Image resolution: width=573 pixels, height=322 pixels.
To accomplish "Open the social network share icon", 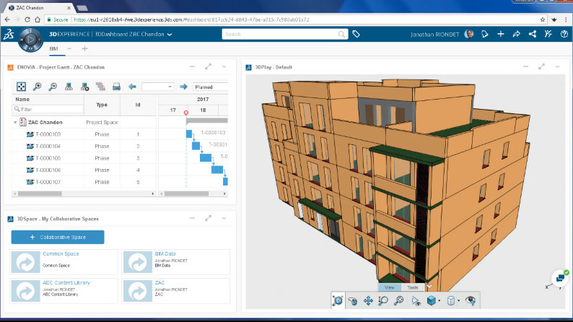I will coord(533,35).
